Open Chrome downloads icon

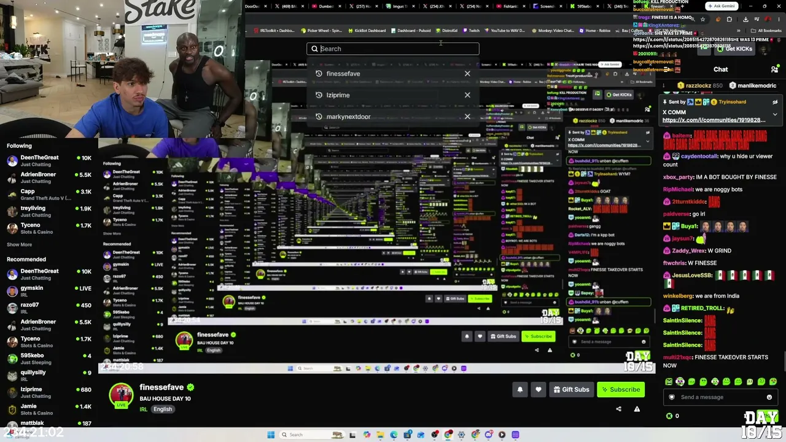(745, 19)
